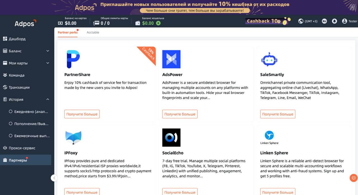Click the AdsPower logo
Viewport: 358px width, 195px height.
tap(171, 59)
